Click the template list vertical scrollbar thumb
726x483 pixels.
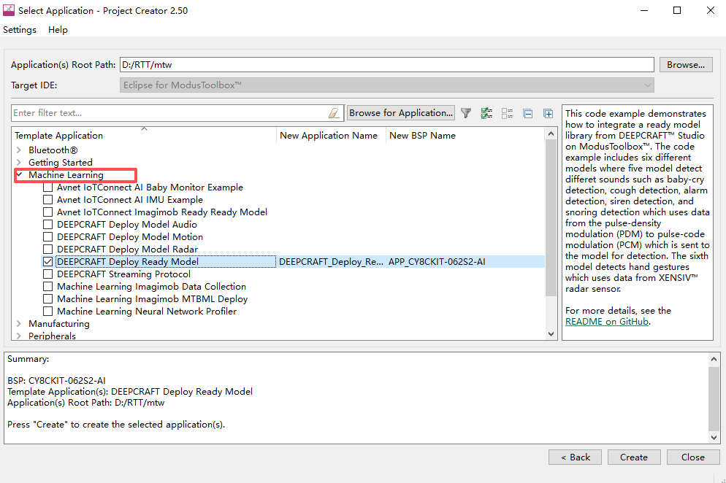tap(551, 217)
